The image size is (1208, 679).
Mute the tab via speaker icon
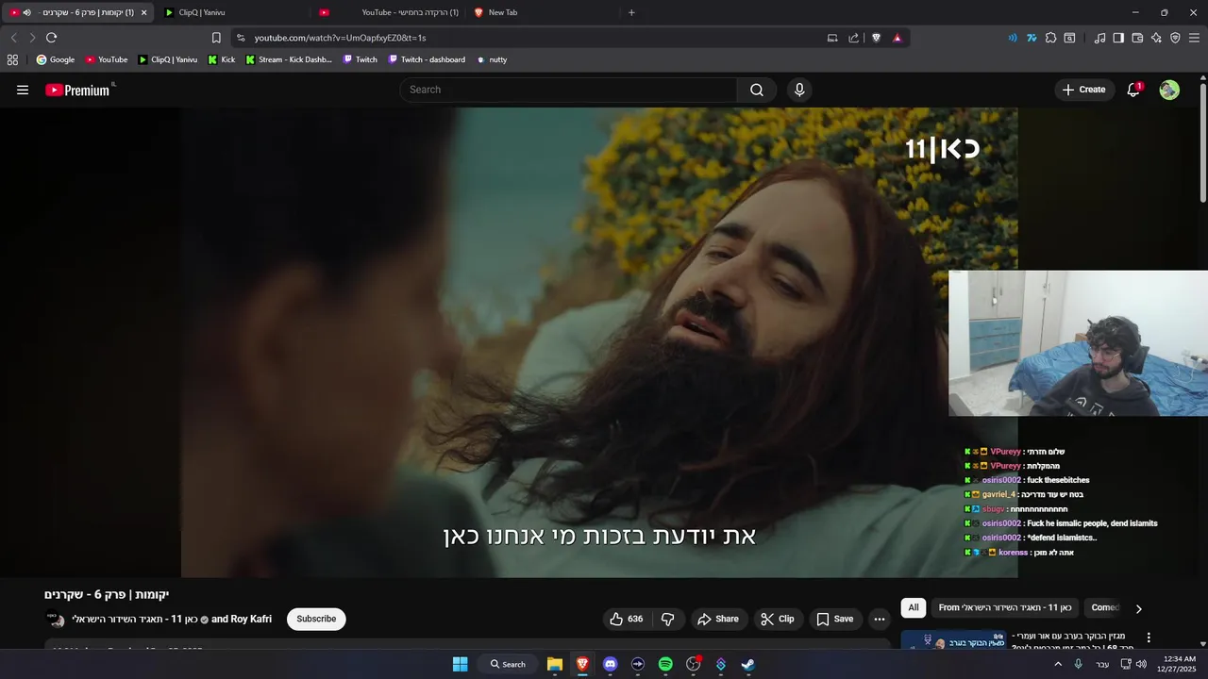coord(26,12)
